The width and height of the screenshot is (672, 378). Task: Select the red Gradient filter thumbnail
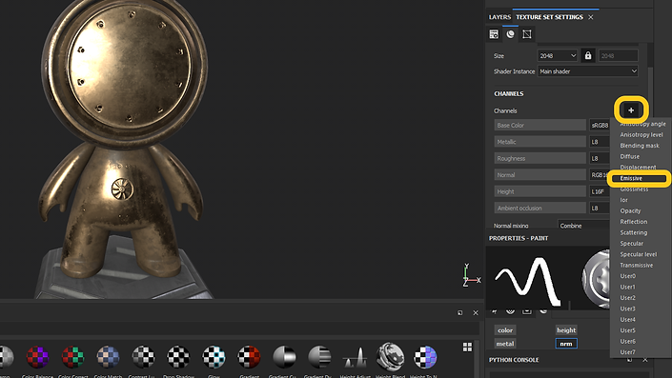pyautogui.click(x=249, y=357)
